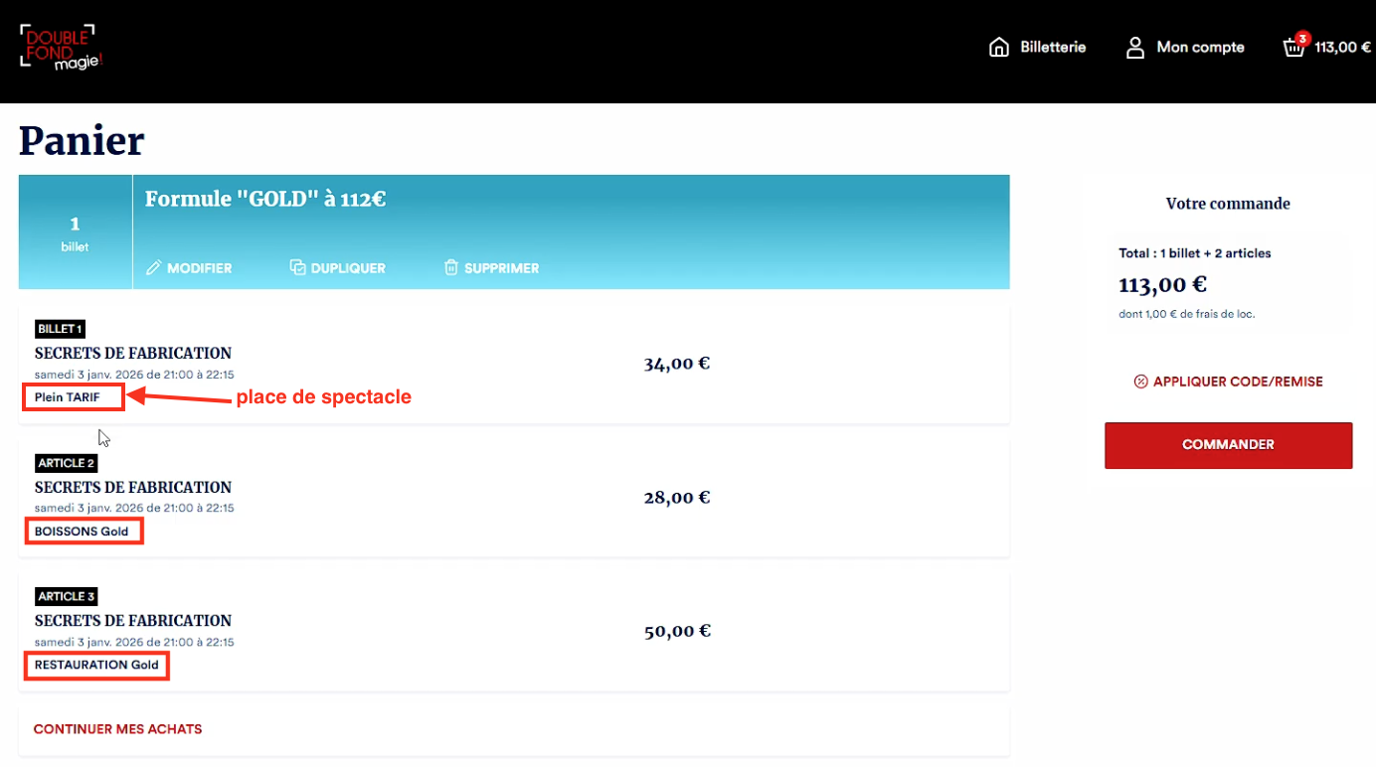Click the house icon beside Billetterie
The width and height of the screenshot is (1376, 767).
click(x=998, y=48)
